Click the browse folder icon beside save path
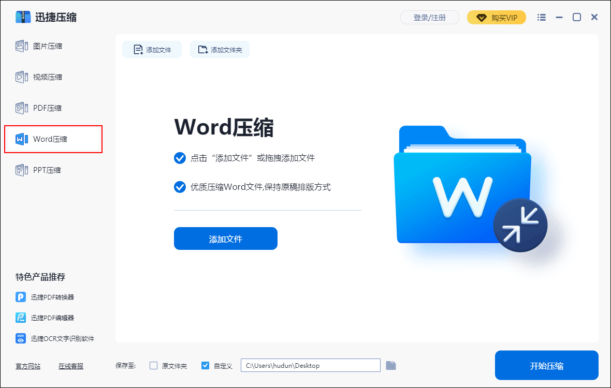611x388 pixels. click(391, 366)
